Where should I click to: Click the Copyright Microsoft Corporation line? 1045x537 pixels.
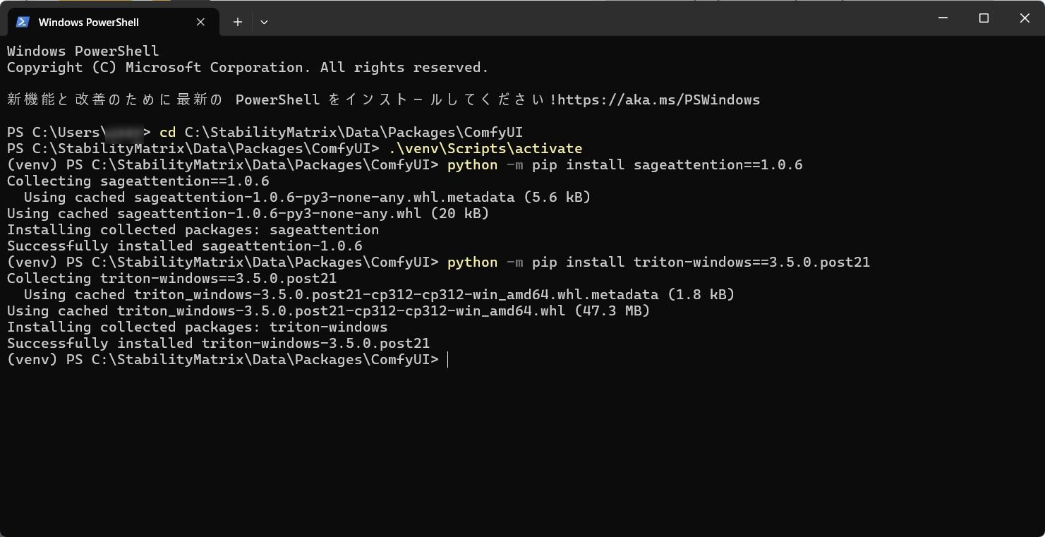(248, 67)
